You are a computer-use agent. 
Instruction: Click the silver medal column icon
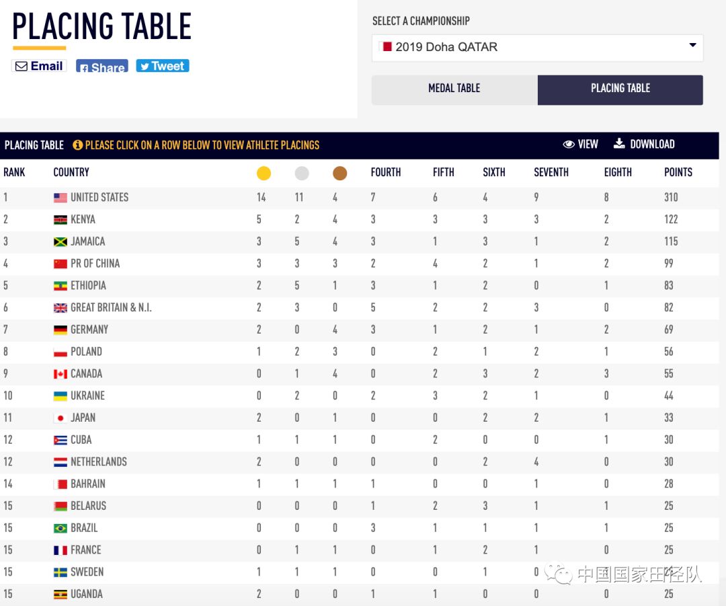coord(302,173)
